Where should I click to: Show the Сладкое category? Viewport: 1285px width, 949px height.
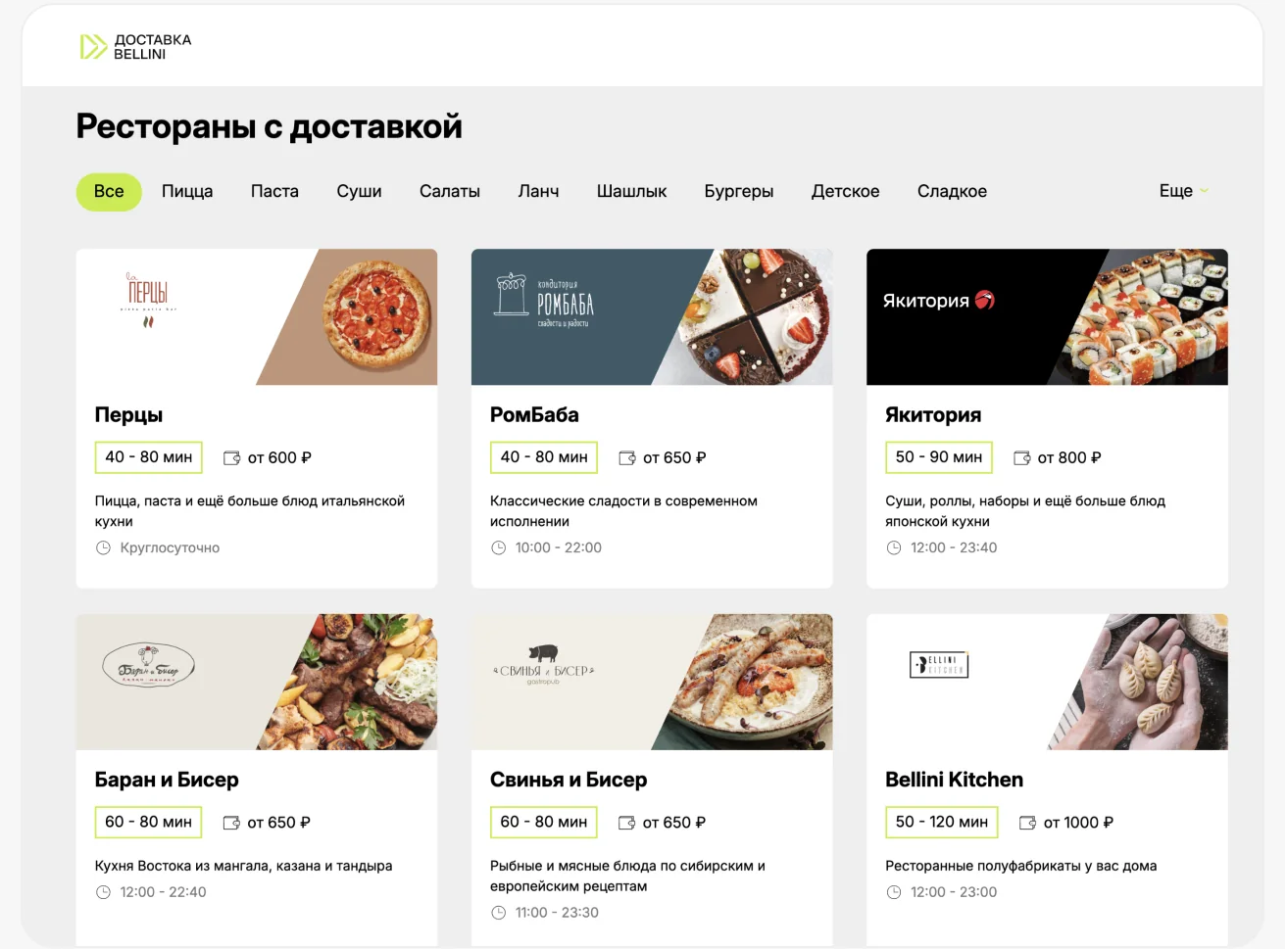pos(952,191)
